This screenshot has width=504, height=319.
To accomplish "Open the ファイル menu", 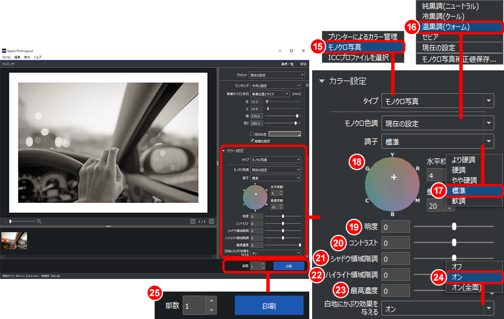I will pos(6,58).
